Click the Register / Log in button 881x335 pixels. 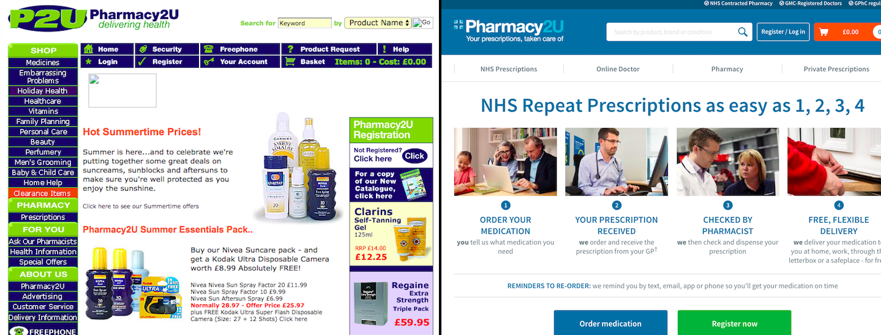pos(783,32)
